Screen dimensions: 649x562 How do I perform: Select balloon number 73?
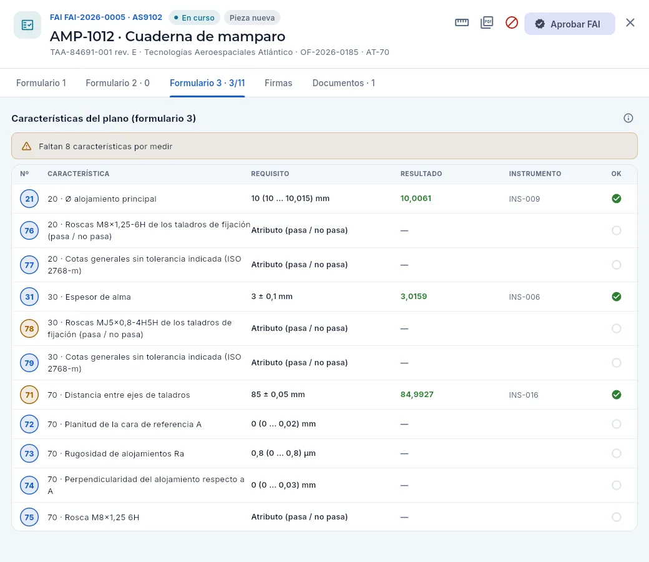click(x=29, y=454)
